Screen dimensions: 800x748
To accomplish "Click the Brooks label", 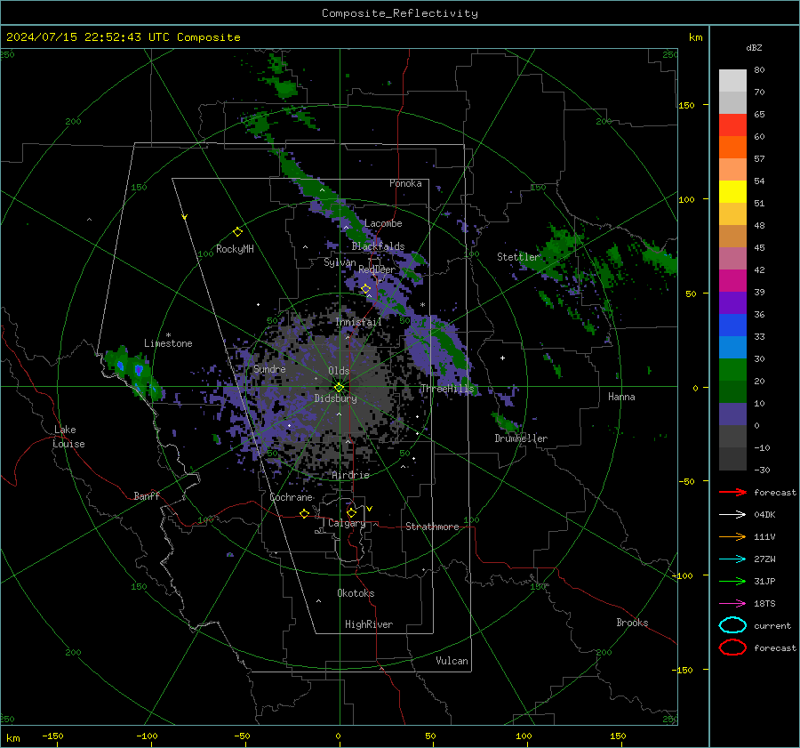I will click(632, 623).
